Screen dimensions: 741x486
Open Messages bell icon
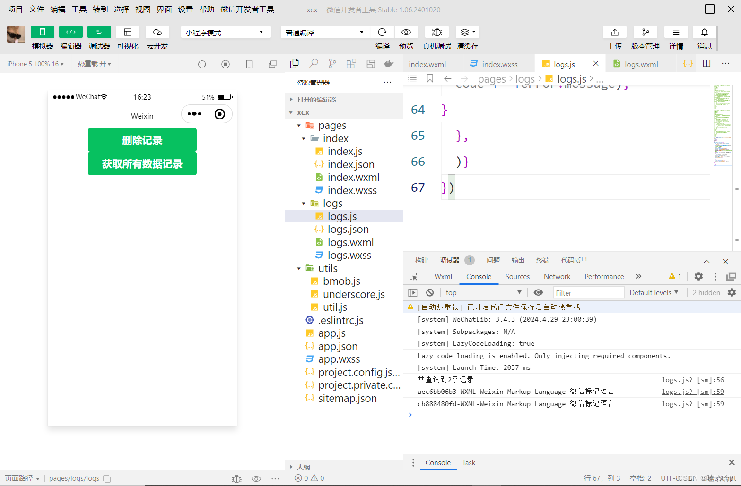click(x=705, y=32)
